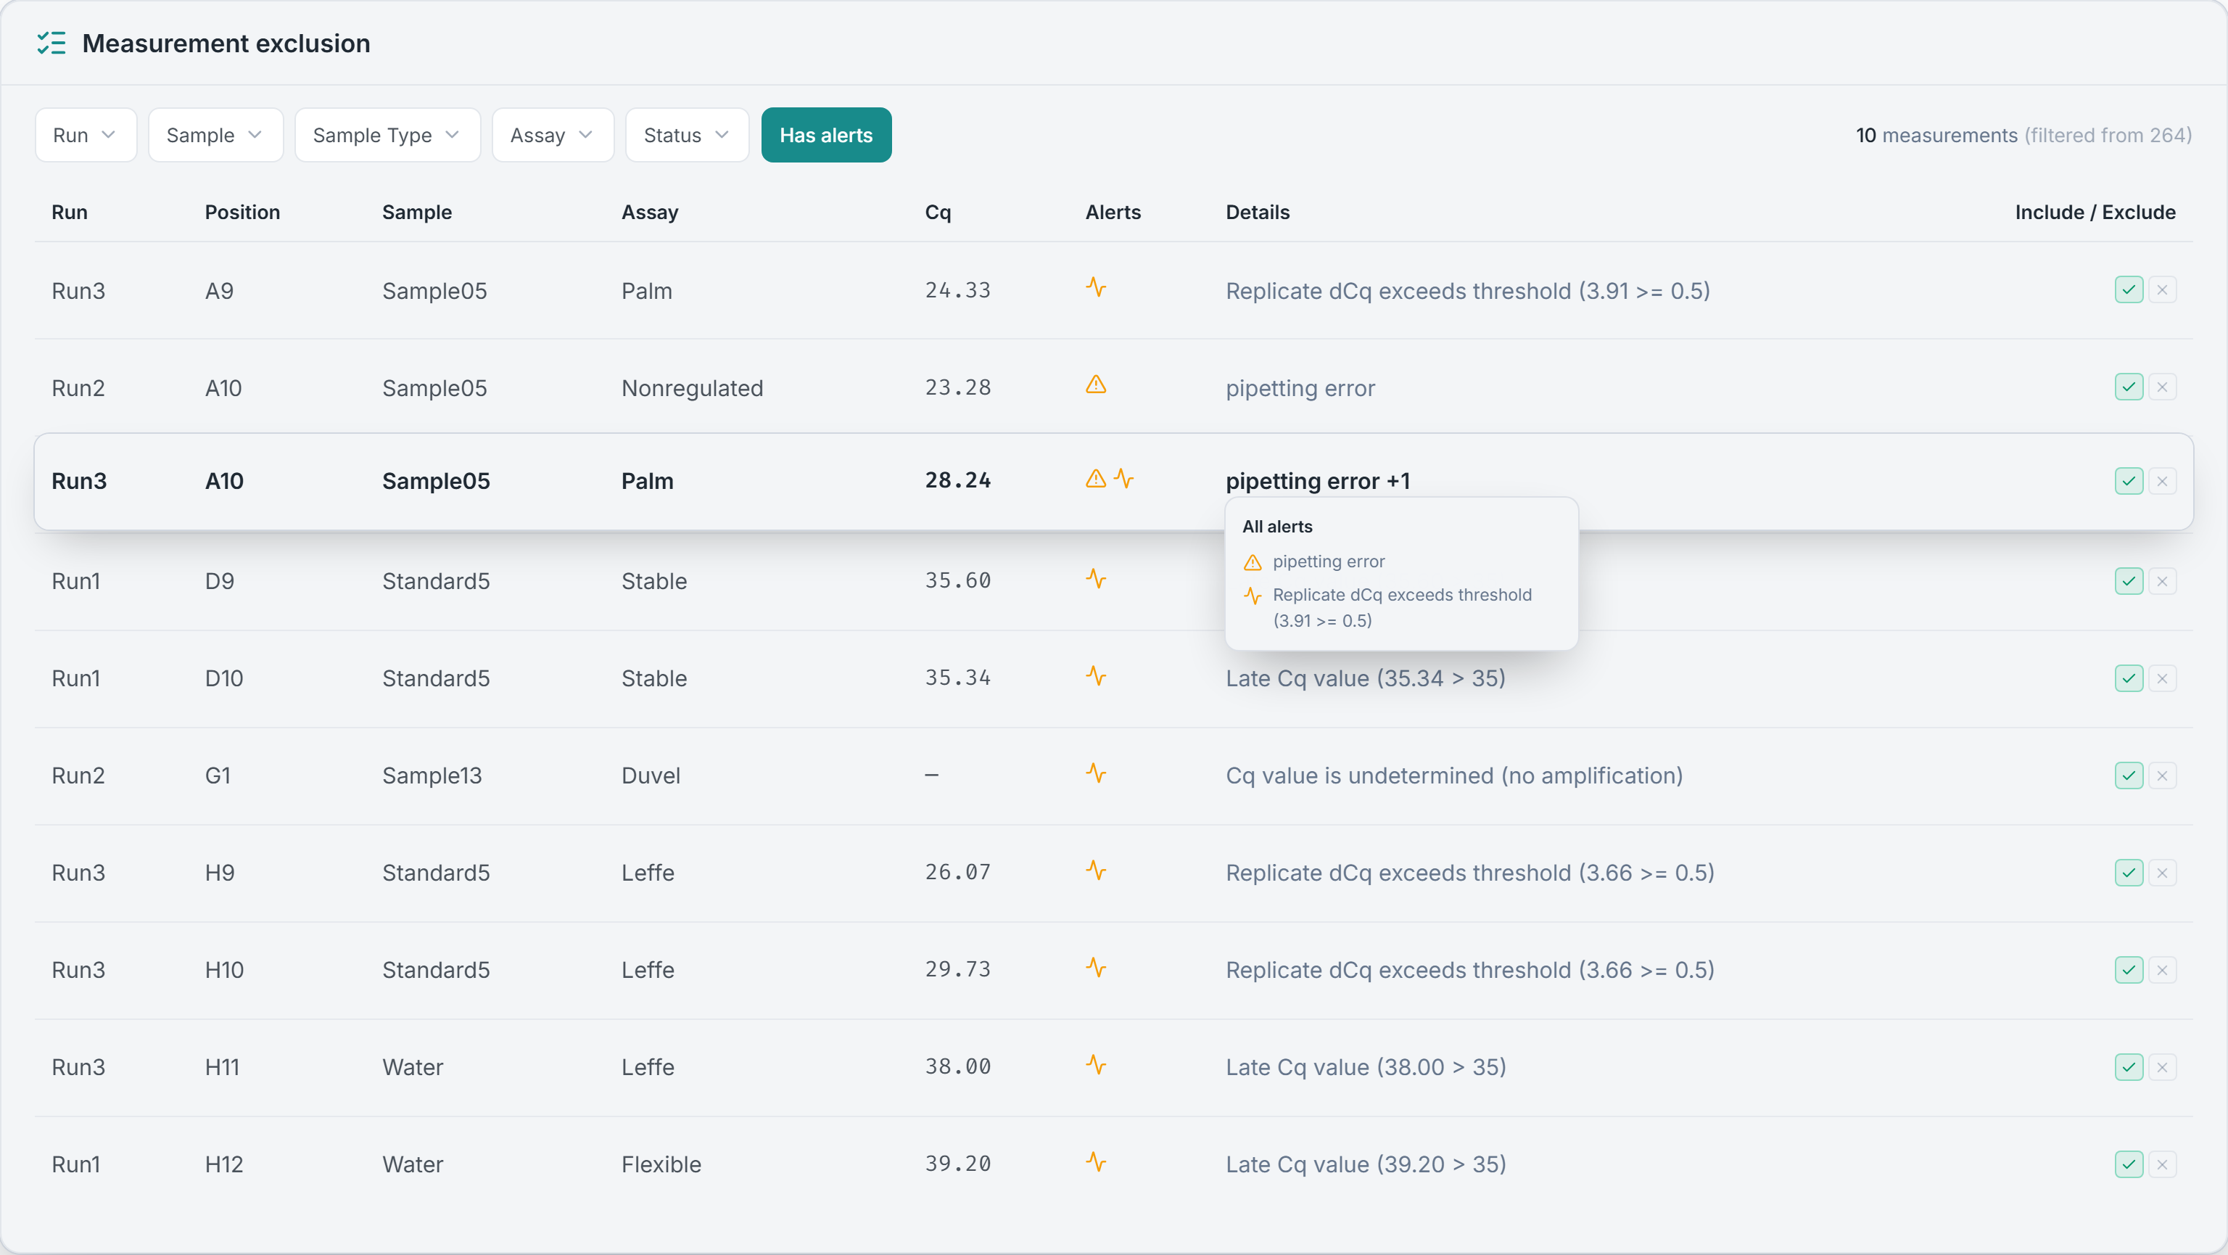Click 'Late Cq value (38.00 > 35)' detail
The height and width of the screenshot is (1255, 2228).
point(1366,1066)
